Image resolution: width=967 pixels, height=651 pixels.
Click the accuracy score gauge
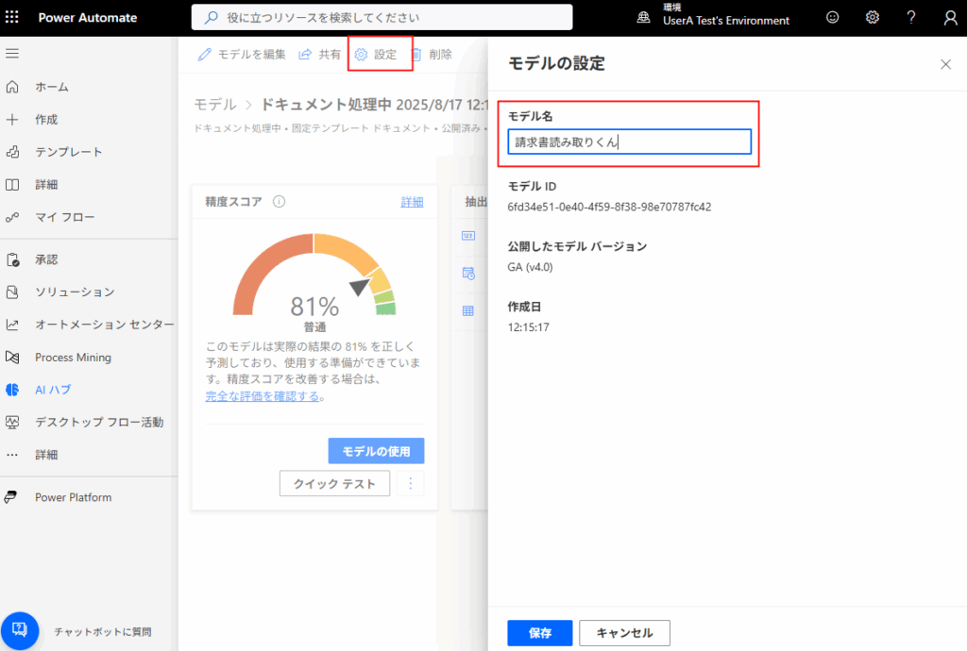pos(314,275)
